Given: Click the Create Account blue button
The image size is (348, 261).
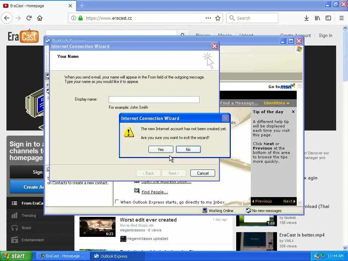Looking at the screenshot, I should [27, 187].
